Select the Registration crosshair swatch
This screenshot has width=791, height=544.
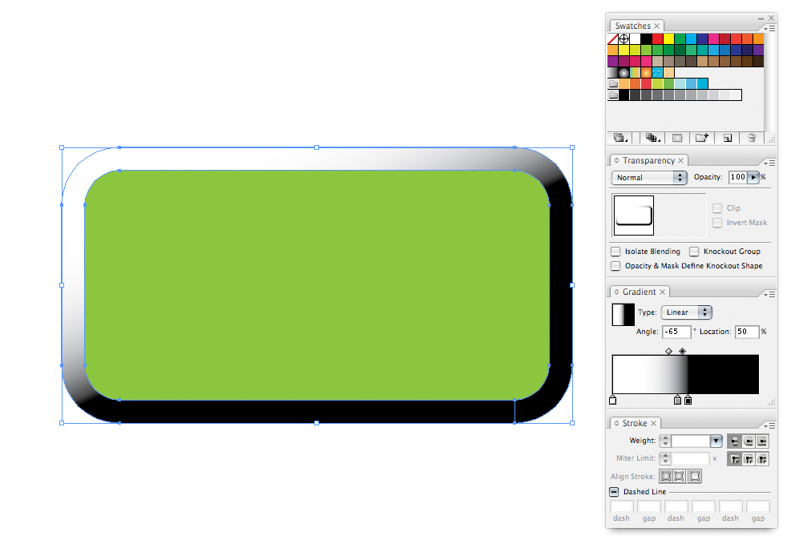624,38
